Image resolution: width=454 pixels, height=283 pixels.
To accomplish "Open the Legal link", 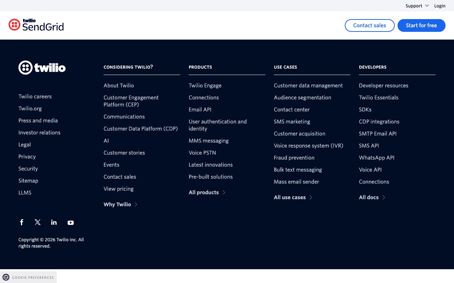I will pos(24,145).
